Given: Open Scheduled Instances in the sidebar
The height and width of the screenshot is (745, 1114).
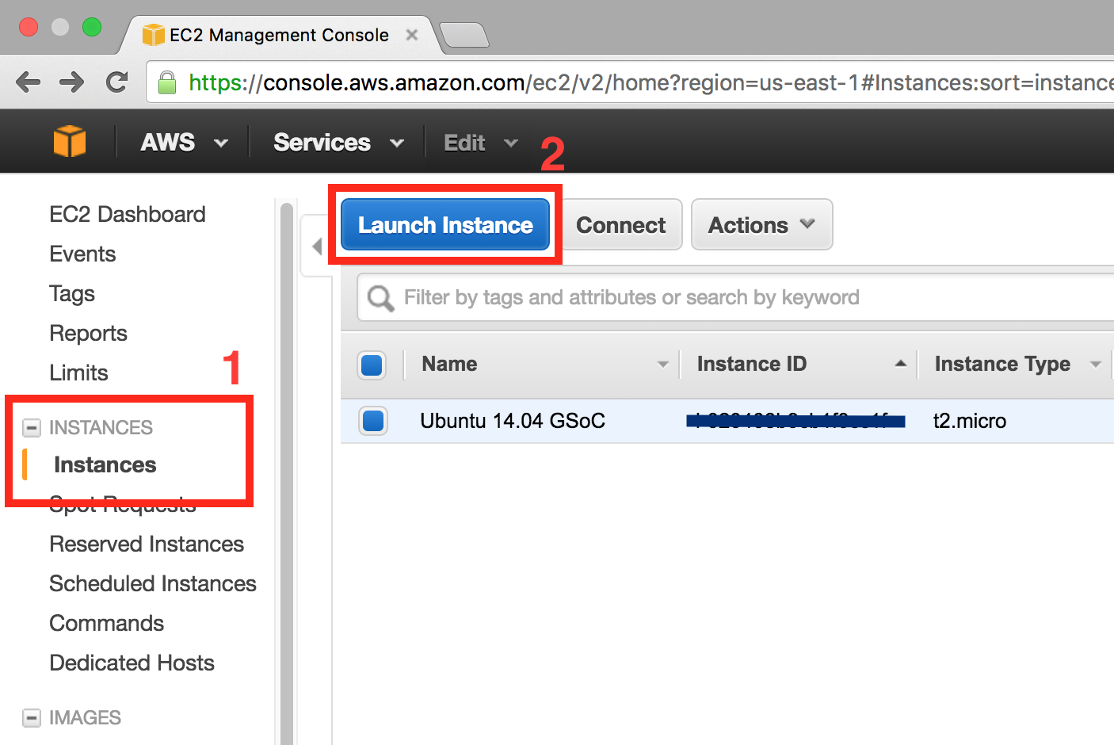Looking at the screenshot, I should 153,583.
